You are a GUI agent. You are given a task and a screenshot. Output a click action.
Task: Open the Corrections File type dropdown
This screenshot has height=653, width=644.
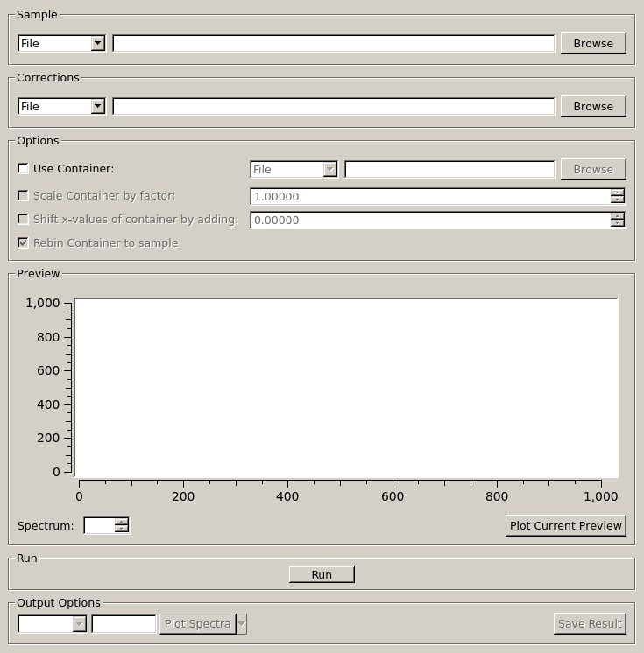61,106
